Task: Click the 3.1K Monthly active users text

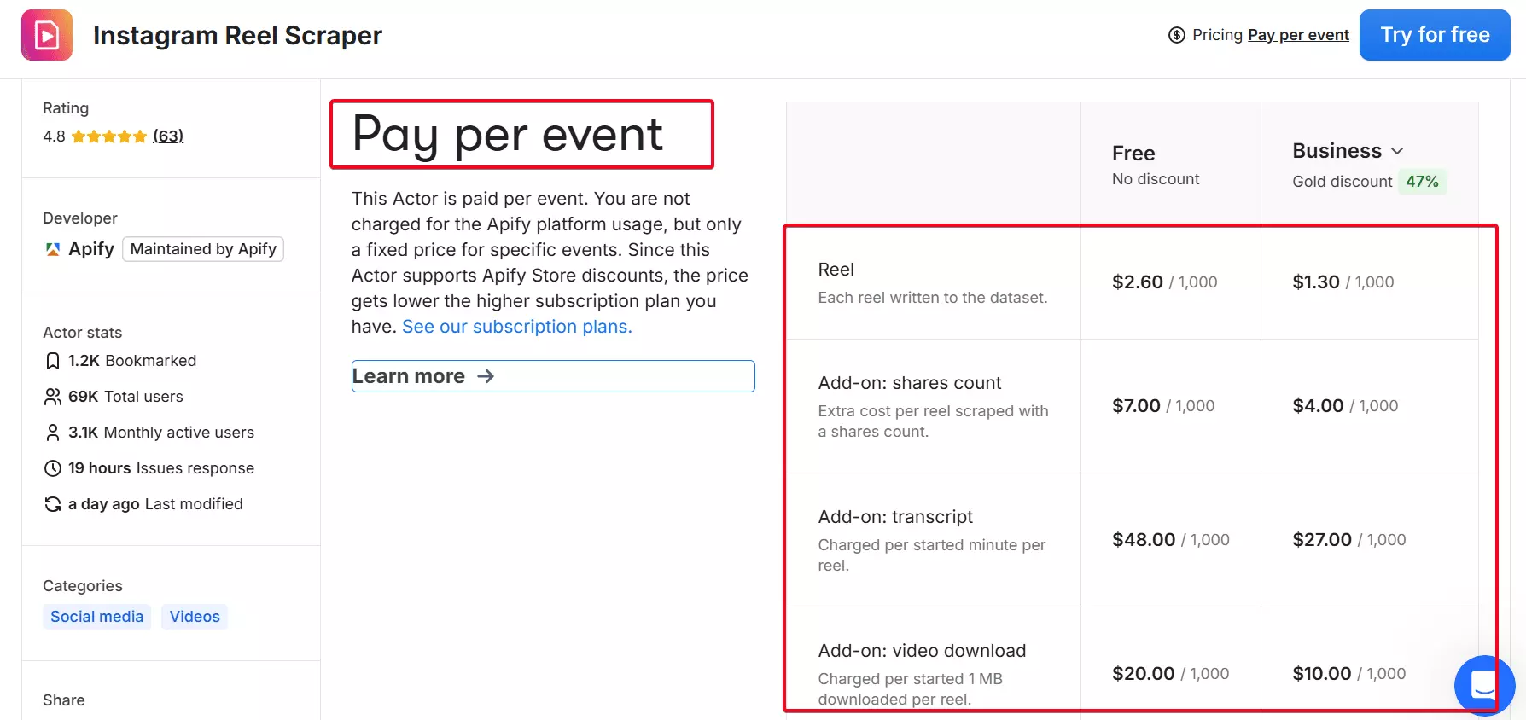Action: coord(161,433)
